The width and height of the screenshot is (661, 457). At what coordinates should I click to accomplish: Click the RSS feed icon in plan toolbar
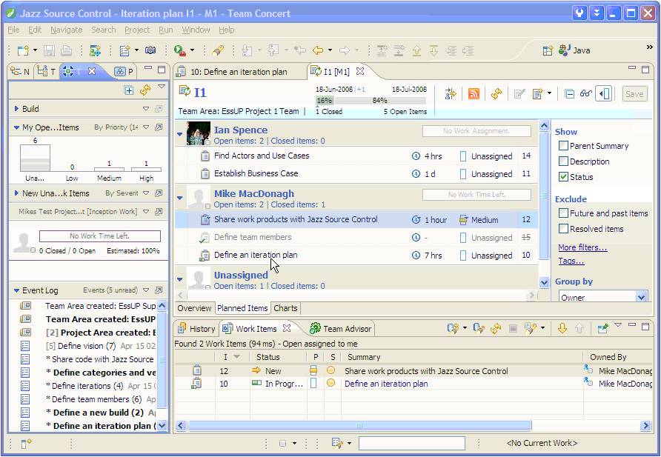[474, 94]
